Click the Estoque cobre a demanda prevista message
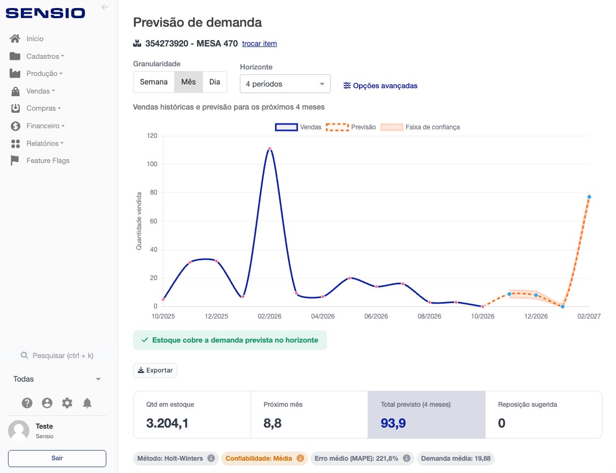The image size is (616, 473). coord(230,340)
